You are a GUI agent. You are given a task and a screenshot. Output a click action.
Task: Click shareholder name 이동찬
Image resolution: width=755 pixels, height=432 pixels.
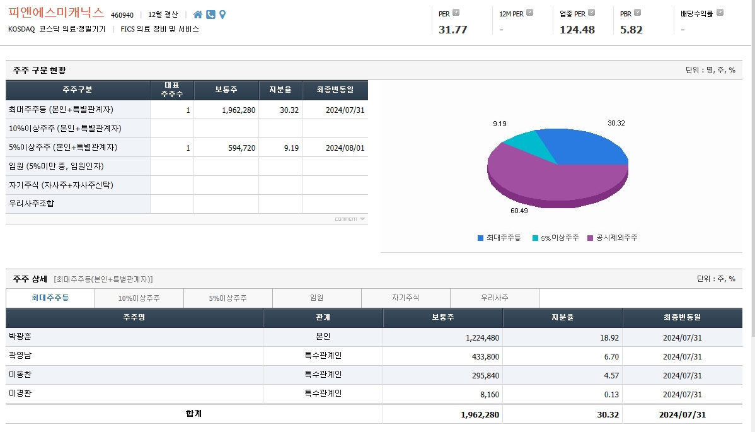pyautogui.click(x=20, y=374)
